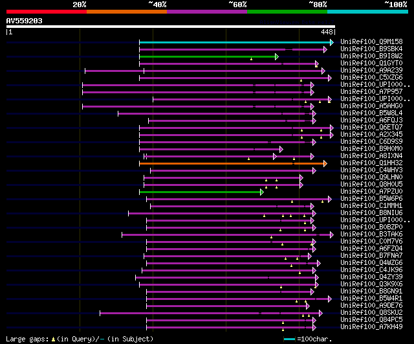Click the UniRef100_B5W4R1 label
This screenshot has width=414, height=344.
pyautogui.click(x=371, y=299)
